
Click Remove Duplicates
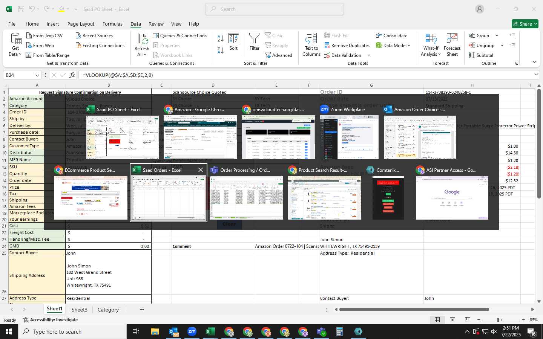pos(347,45)
